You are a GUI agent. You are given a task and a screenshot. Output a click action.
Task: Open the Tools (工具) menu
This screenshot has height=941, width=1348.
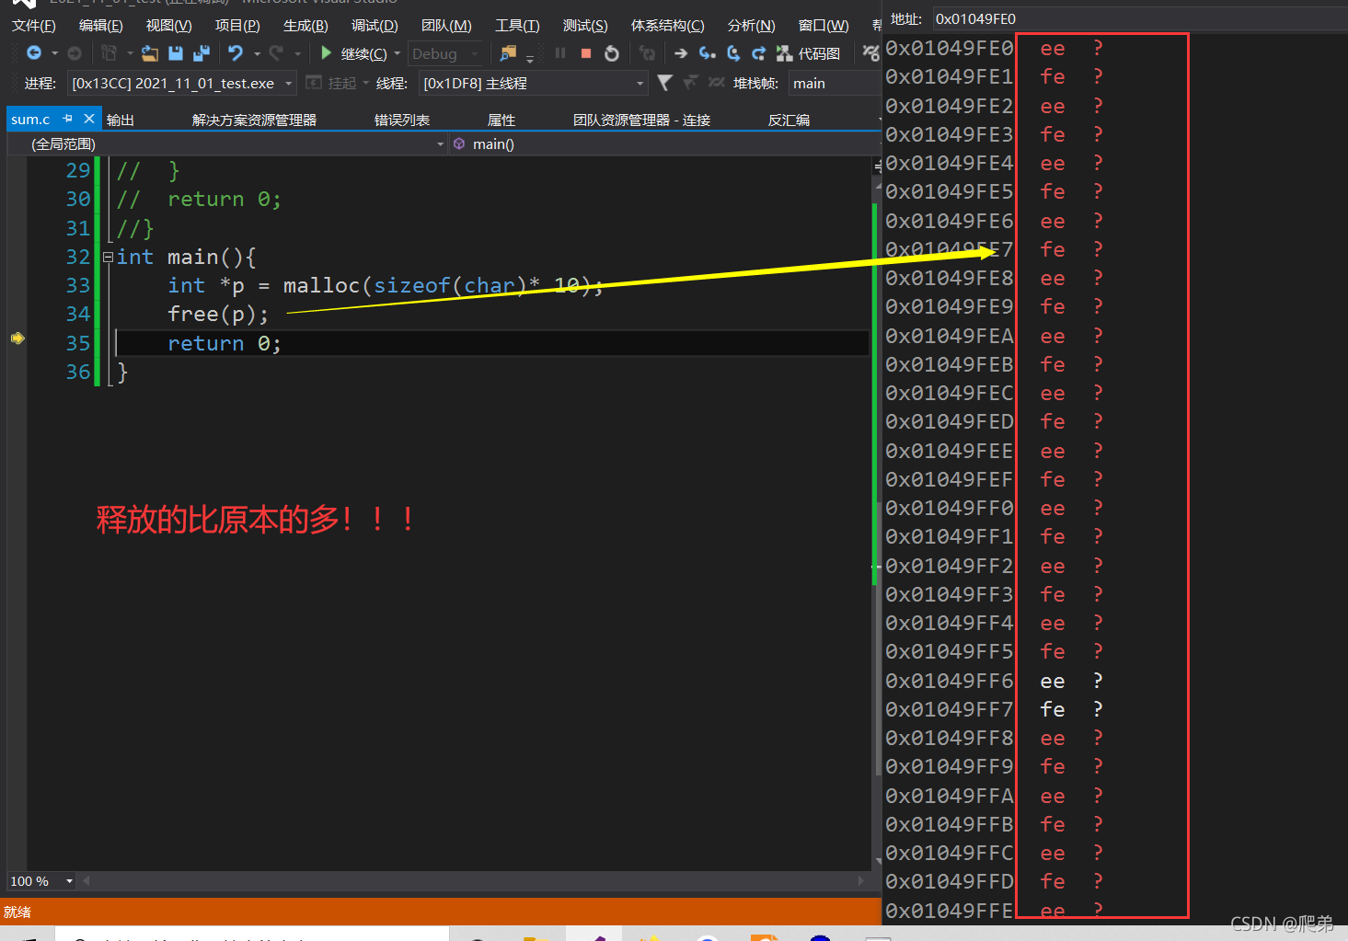[x=517, y=25]
